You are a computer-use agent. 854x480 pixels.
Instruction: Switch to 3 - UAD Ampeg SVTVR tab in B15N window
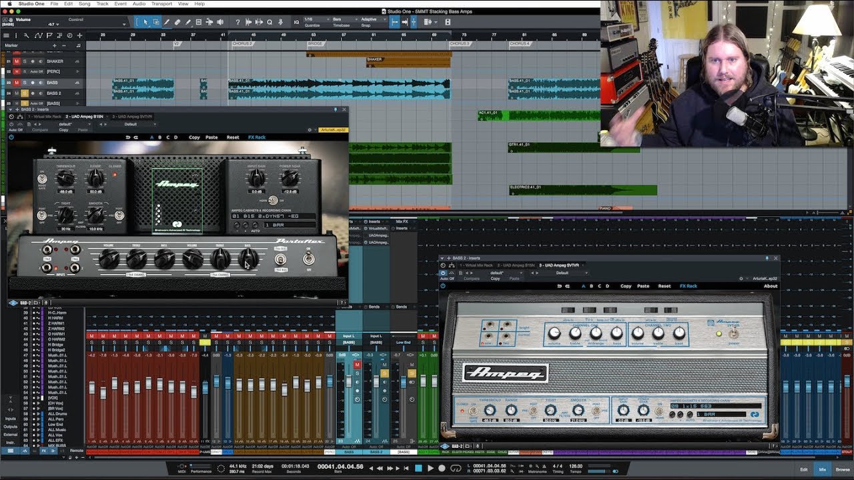tap(132, 117)
